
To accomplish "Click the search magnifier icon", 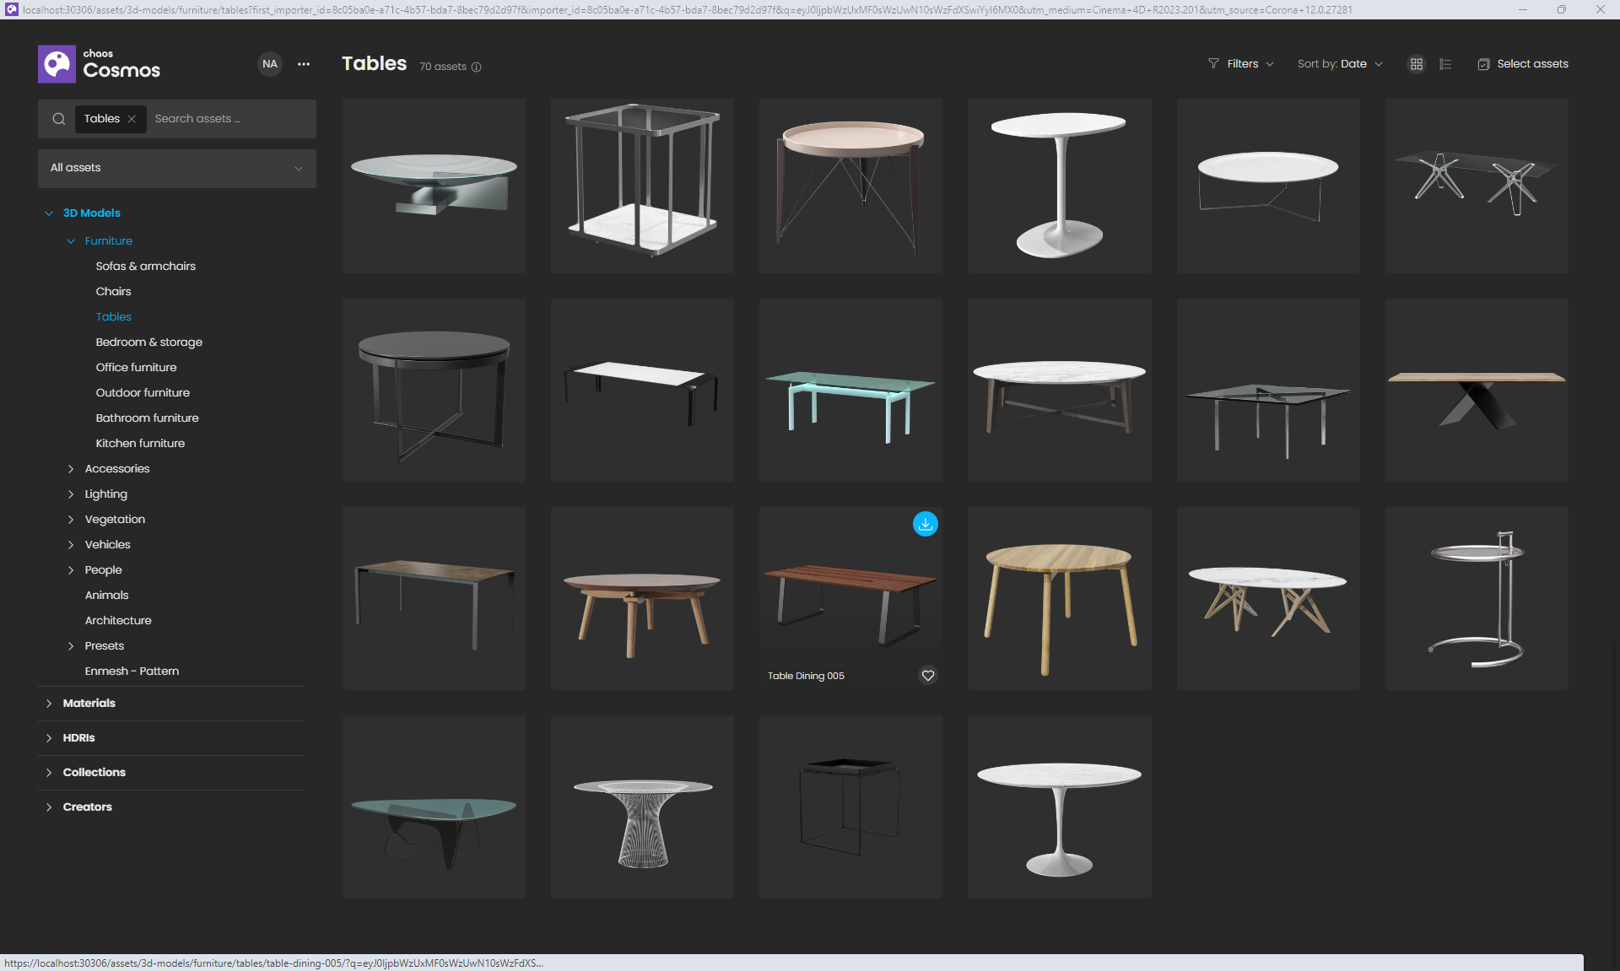I will point(59,119).
